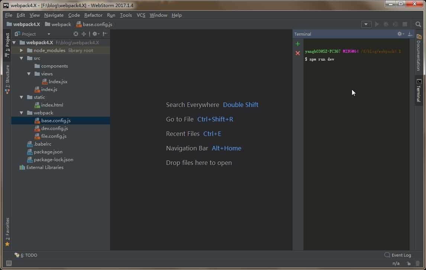
Task: Open the Refactor menu
Action: 93,15
